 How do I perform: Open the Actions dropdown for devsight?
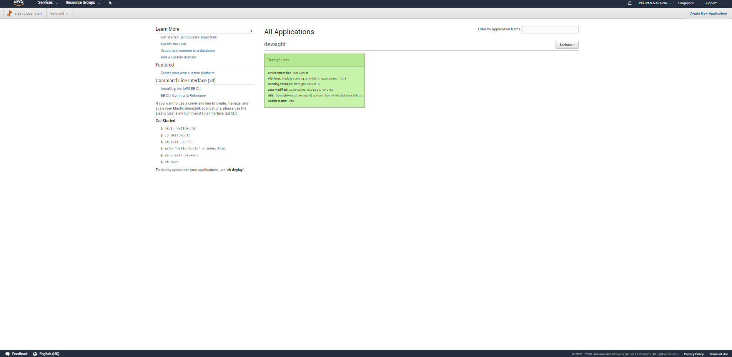566,45
